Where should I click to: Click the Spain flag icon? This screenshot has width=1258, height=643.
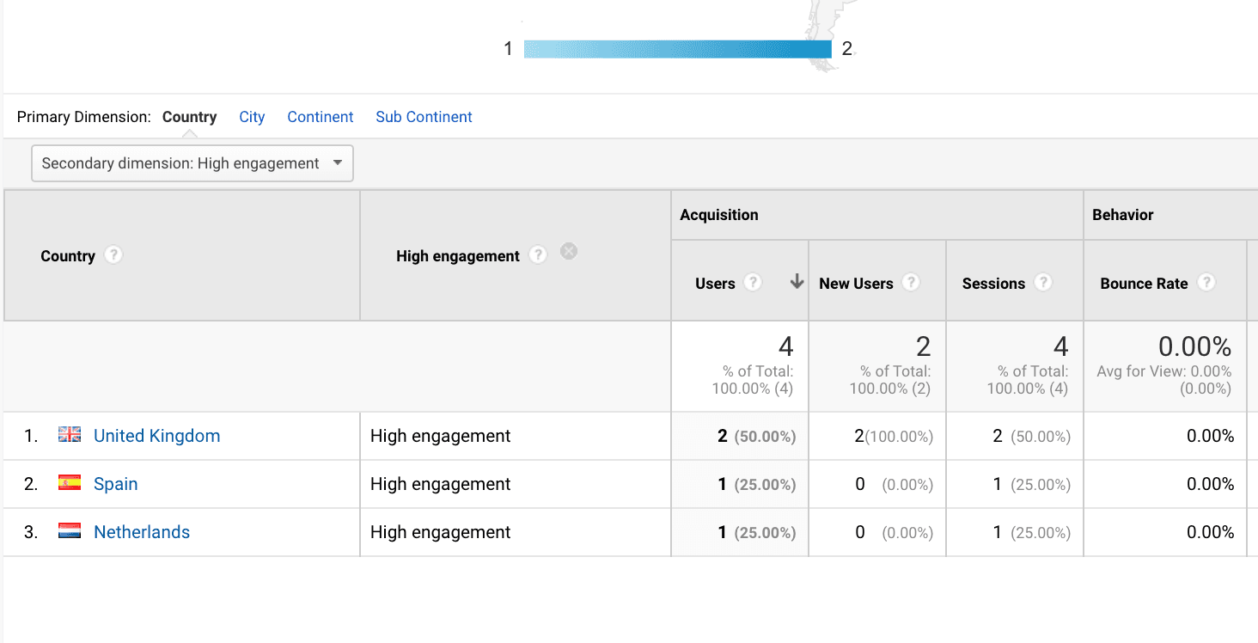click(70, 483)
